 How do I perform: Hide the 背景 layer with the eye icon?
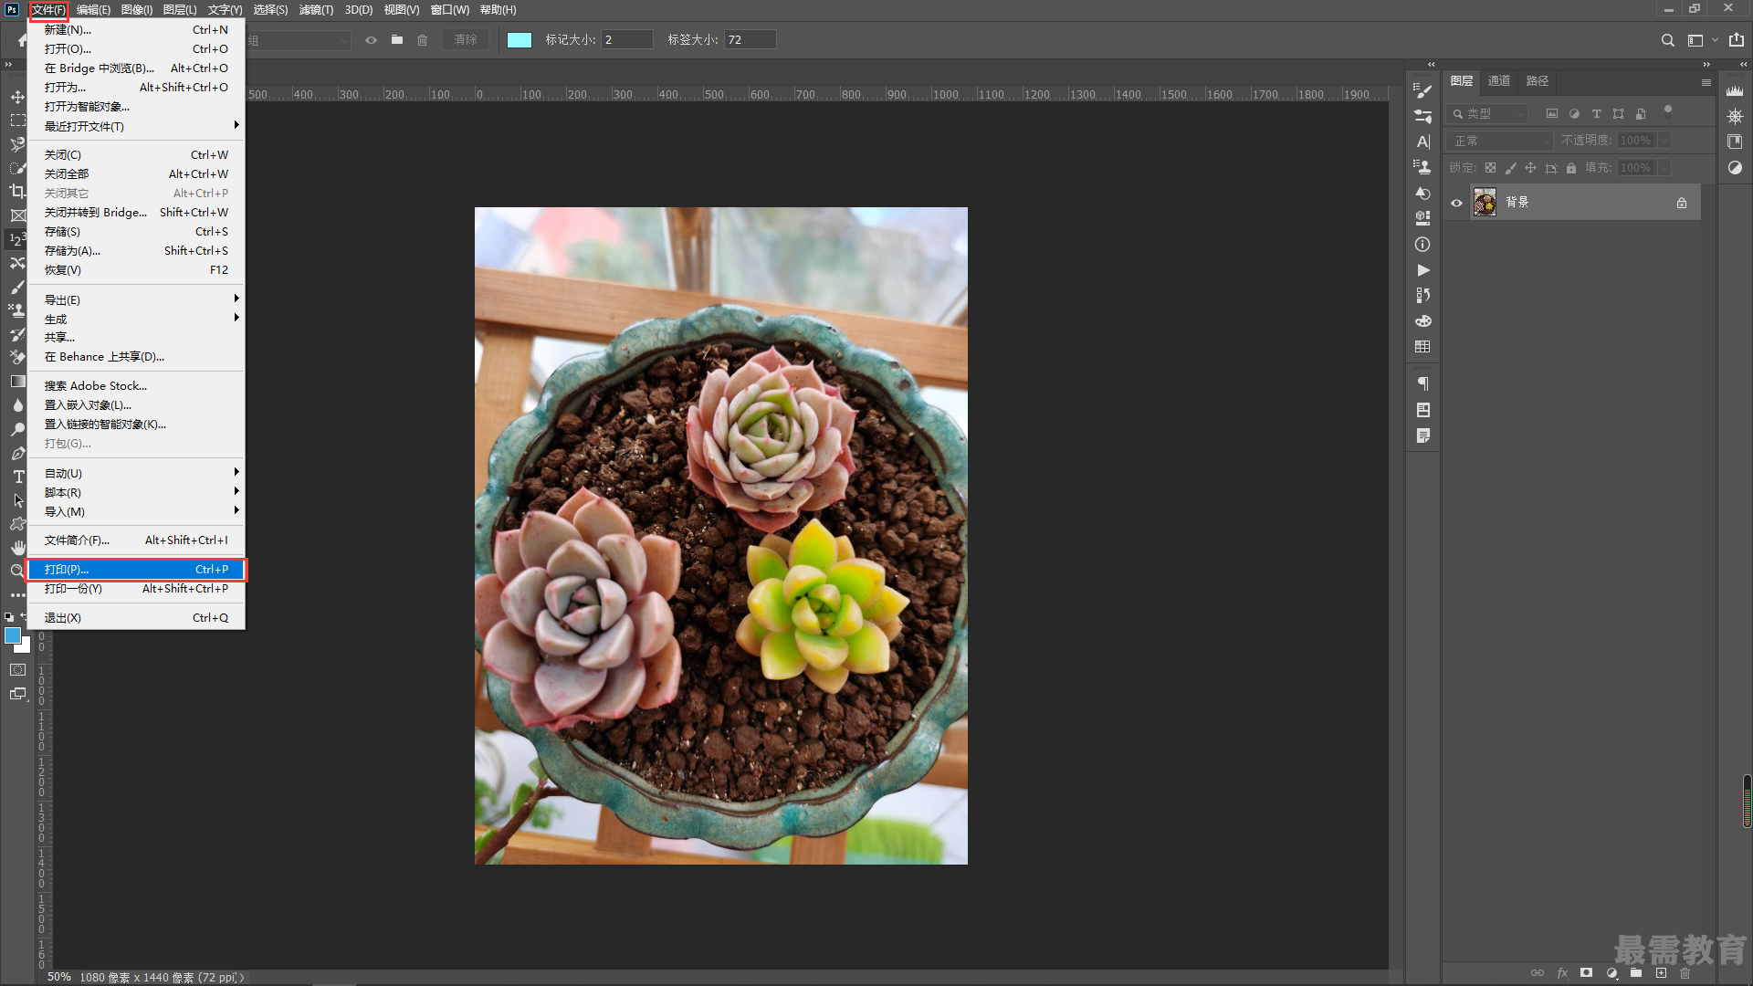1457,204
